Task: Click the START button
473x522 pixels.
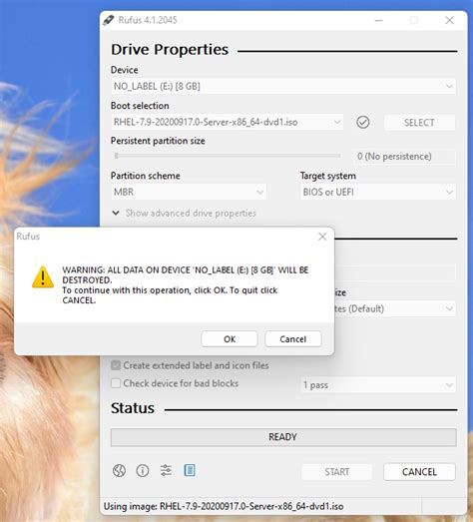Action: 337,472
